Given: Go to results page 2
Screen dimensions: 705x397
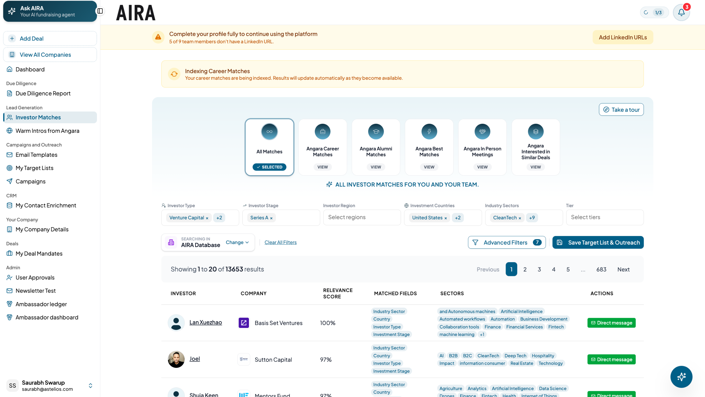Looking at the screenshot, I should (525, 269).
